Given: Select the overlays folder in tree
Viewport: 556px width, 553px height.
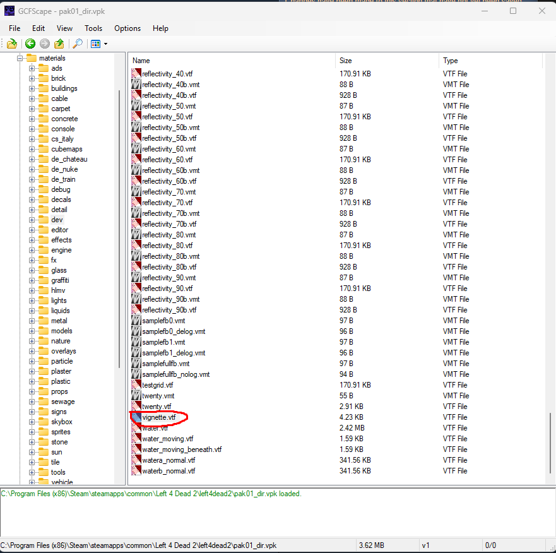Looking at the screenshot, I should pyautogui.click(x=64, y=351).
